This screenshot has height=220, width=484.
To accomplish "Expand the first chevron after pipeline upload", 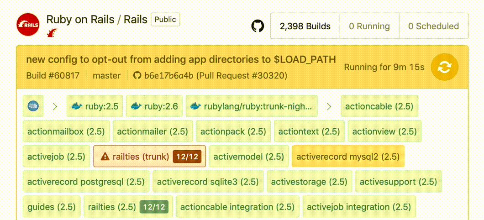I will 55,106.
